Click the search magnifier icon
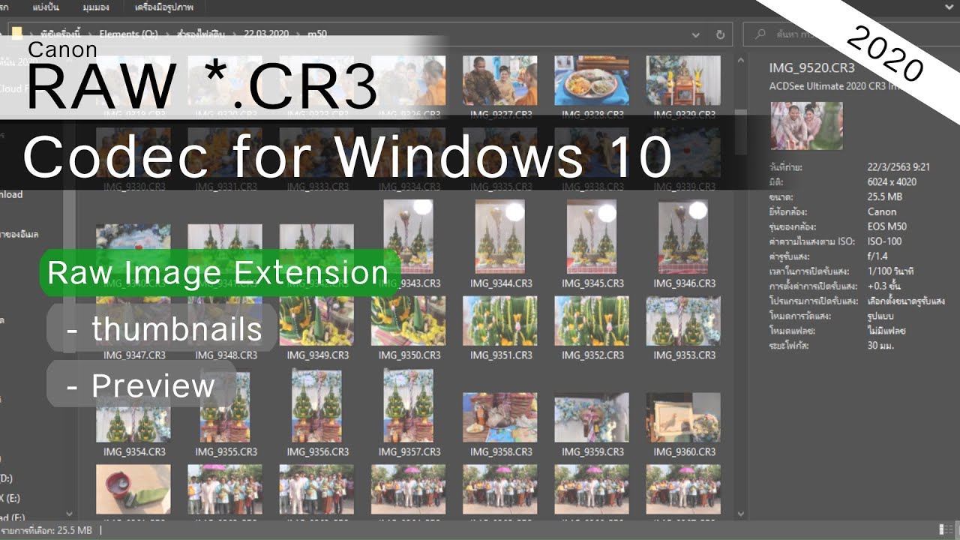This screenshot has width=960, height=540. [x=761, y=34]
